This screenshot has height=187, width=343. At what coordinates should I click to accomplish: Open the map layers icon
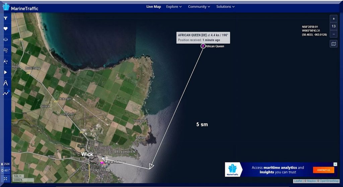(x=5, y=40)
